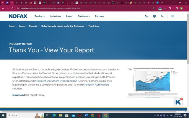This screenshot has width=189, height=118.
Task: Go to Learn breadcrumb link
Action: tap(22, 26)
